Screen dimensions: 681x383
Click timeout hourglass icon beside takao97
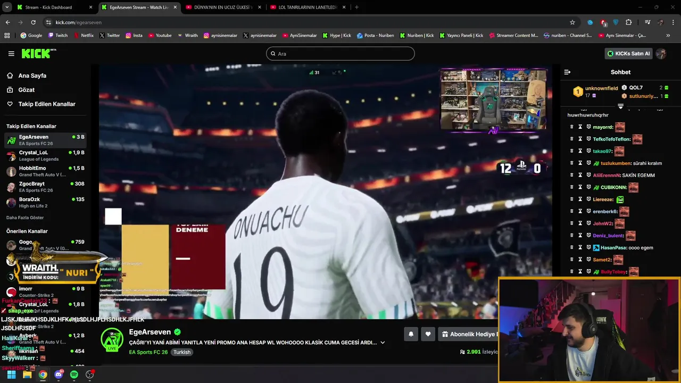tap(580, 151)
